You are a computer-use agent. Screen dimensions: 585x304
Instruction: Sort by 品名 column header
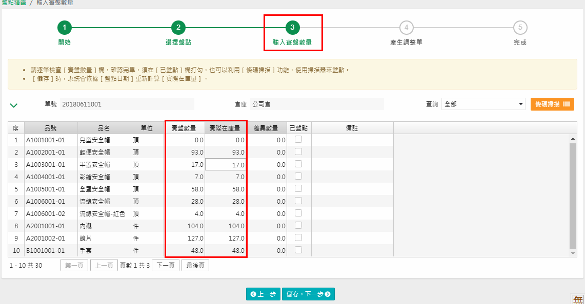click(104, 128)
